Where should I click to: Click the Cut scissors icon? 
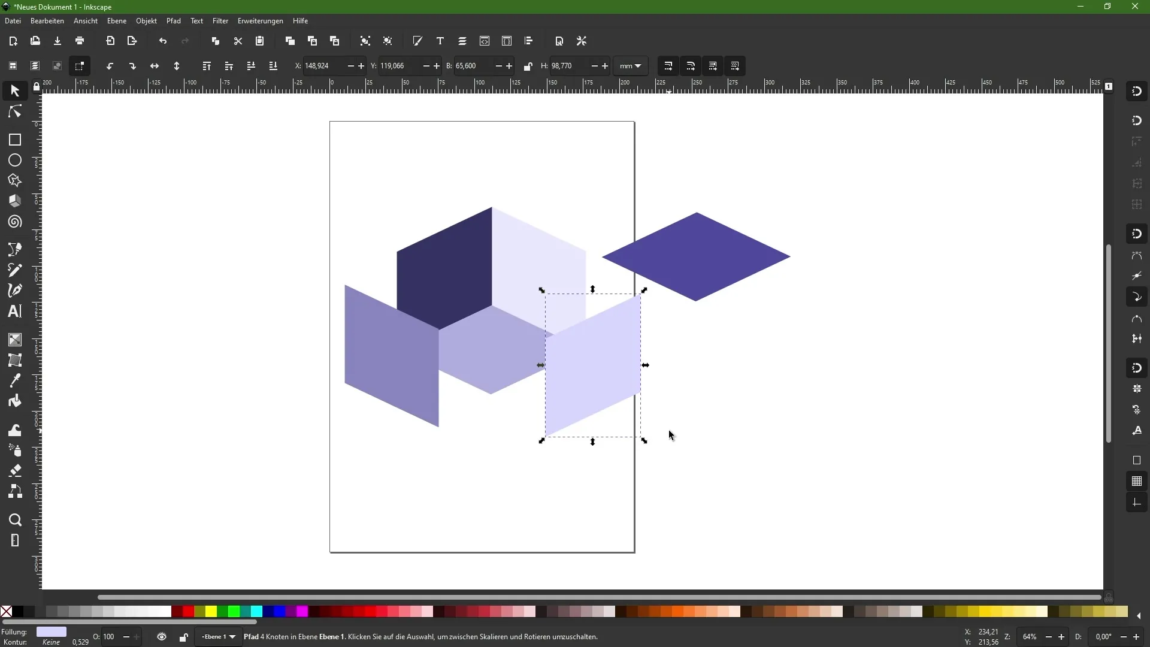click(x=238, y=41)
